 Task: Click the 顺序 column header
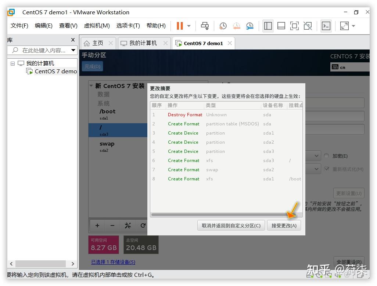pyautogui.click(x=158, y=105)
